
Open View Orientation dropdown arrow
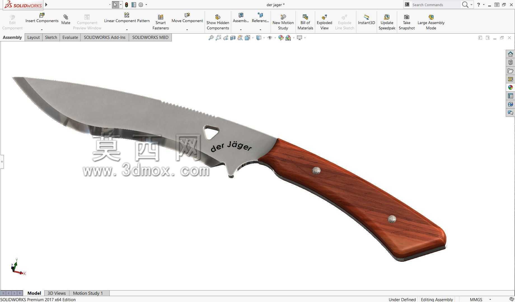pyautogui.click(x=252, y=38)
